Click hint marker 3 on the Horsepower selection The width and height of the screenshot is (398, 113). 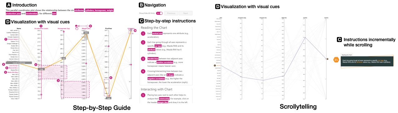pos(58,80)
